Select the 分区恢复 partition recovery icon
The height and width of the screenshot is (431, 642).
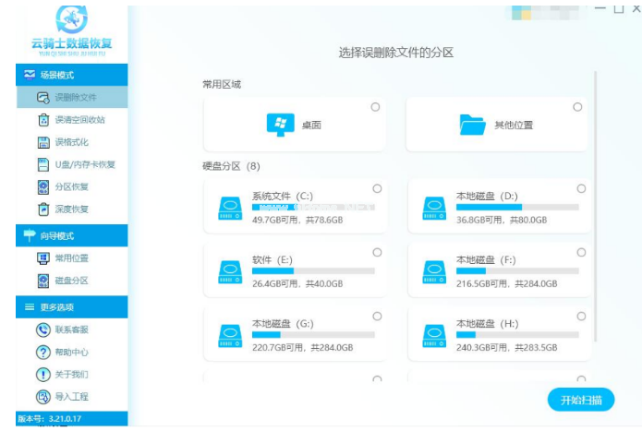pos(42,186)
